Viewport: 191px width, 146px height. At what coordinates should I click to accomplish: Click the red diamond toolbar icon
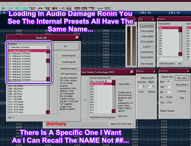pos(55,8)
